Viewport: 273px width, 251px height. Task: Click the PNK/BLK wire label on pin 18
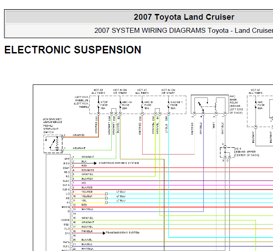click(x=87, y=231)
